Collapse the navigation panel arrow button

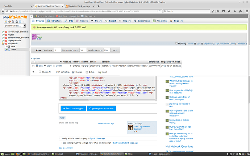[x=32, y=16]
